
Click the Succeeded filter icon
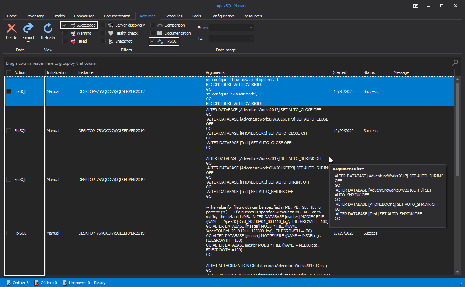[72, 25]
